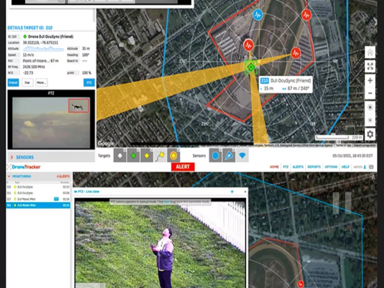Click the PTZ camera sensor icon in Sensors bar
The image size is (384, 288).
(x=228, y=156)
